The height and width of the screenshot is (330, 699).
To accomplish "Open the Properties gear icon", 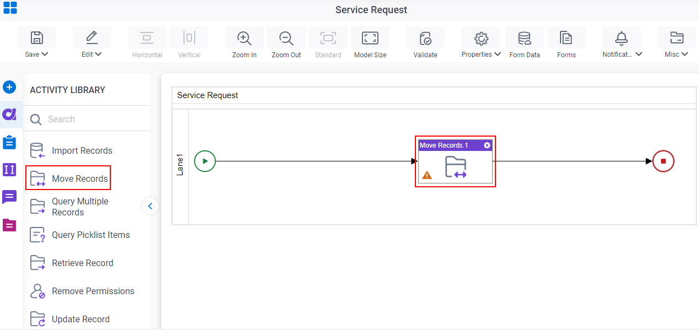I will pos(481,38).
